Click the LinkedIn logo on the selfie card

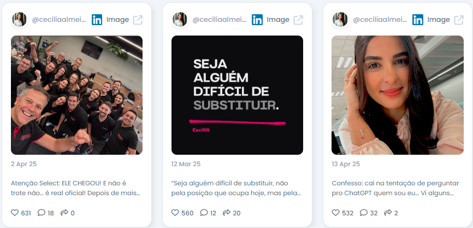418,20
